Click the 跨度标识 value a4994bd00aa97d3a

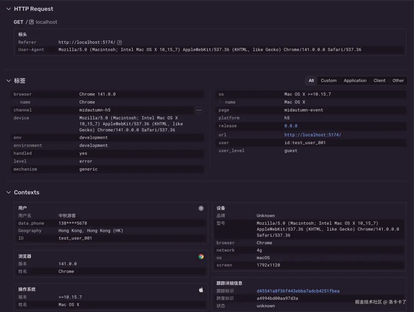[277, 299]
